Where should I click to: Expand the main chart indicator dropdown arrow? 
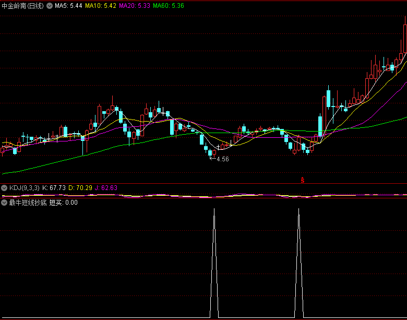[x=50, y=6]
